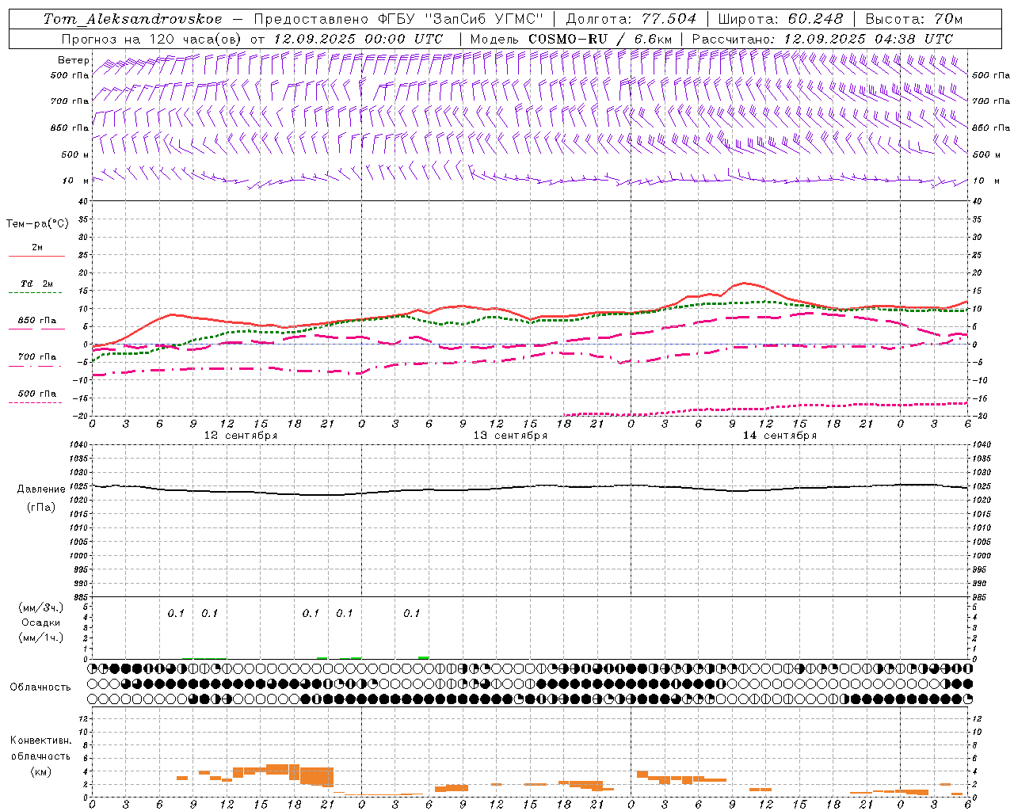The width and height of the screenshot is (1014, 811).
Task: Click the (мм/1ч.) precipitation unit label
Action: [x=41, y=638]
